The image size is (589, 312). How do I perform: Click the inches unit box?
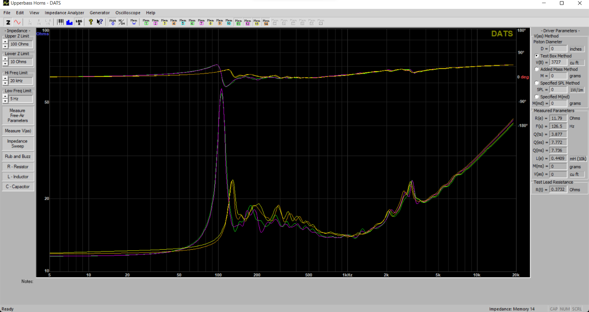pyautogui.click(x=576, y=49)
